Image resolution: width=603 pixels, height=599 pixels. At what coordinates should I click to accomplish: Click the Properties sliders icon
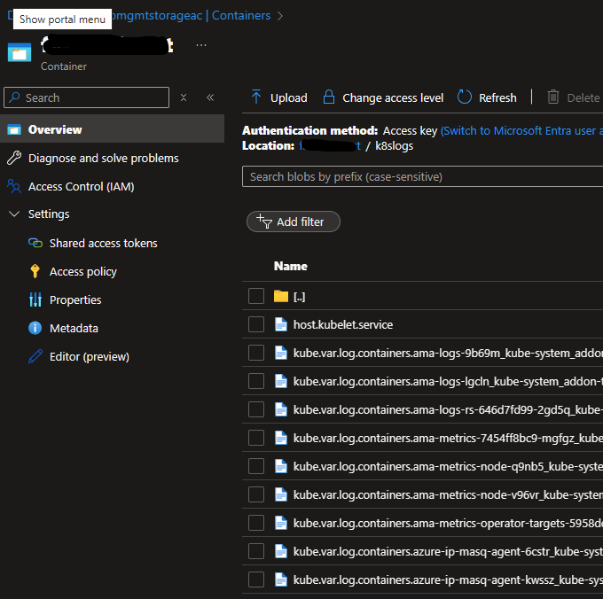tap(35, 299)
